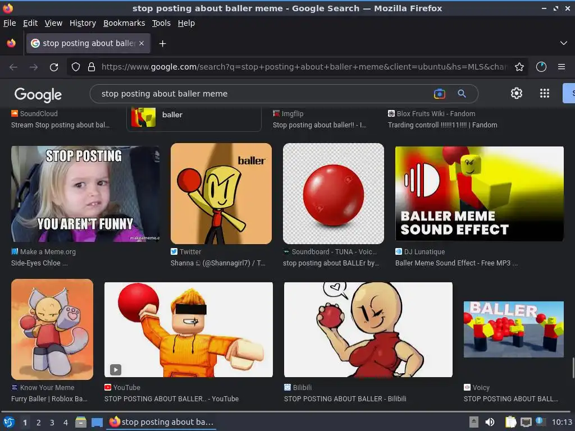Open the YouTube orange hoodie baller thumbnail
This screenshot has width=575, height=431.
[x=189, y=329]
